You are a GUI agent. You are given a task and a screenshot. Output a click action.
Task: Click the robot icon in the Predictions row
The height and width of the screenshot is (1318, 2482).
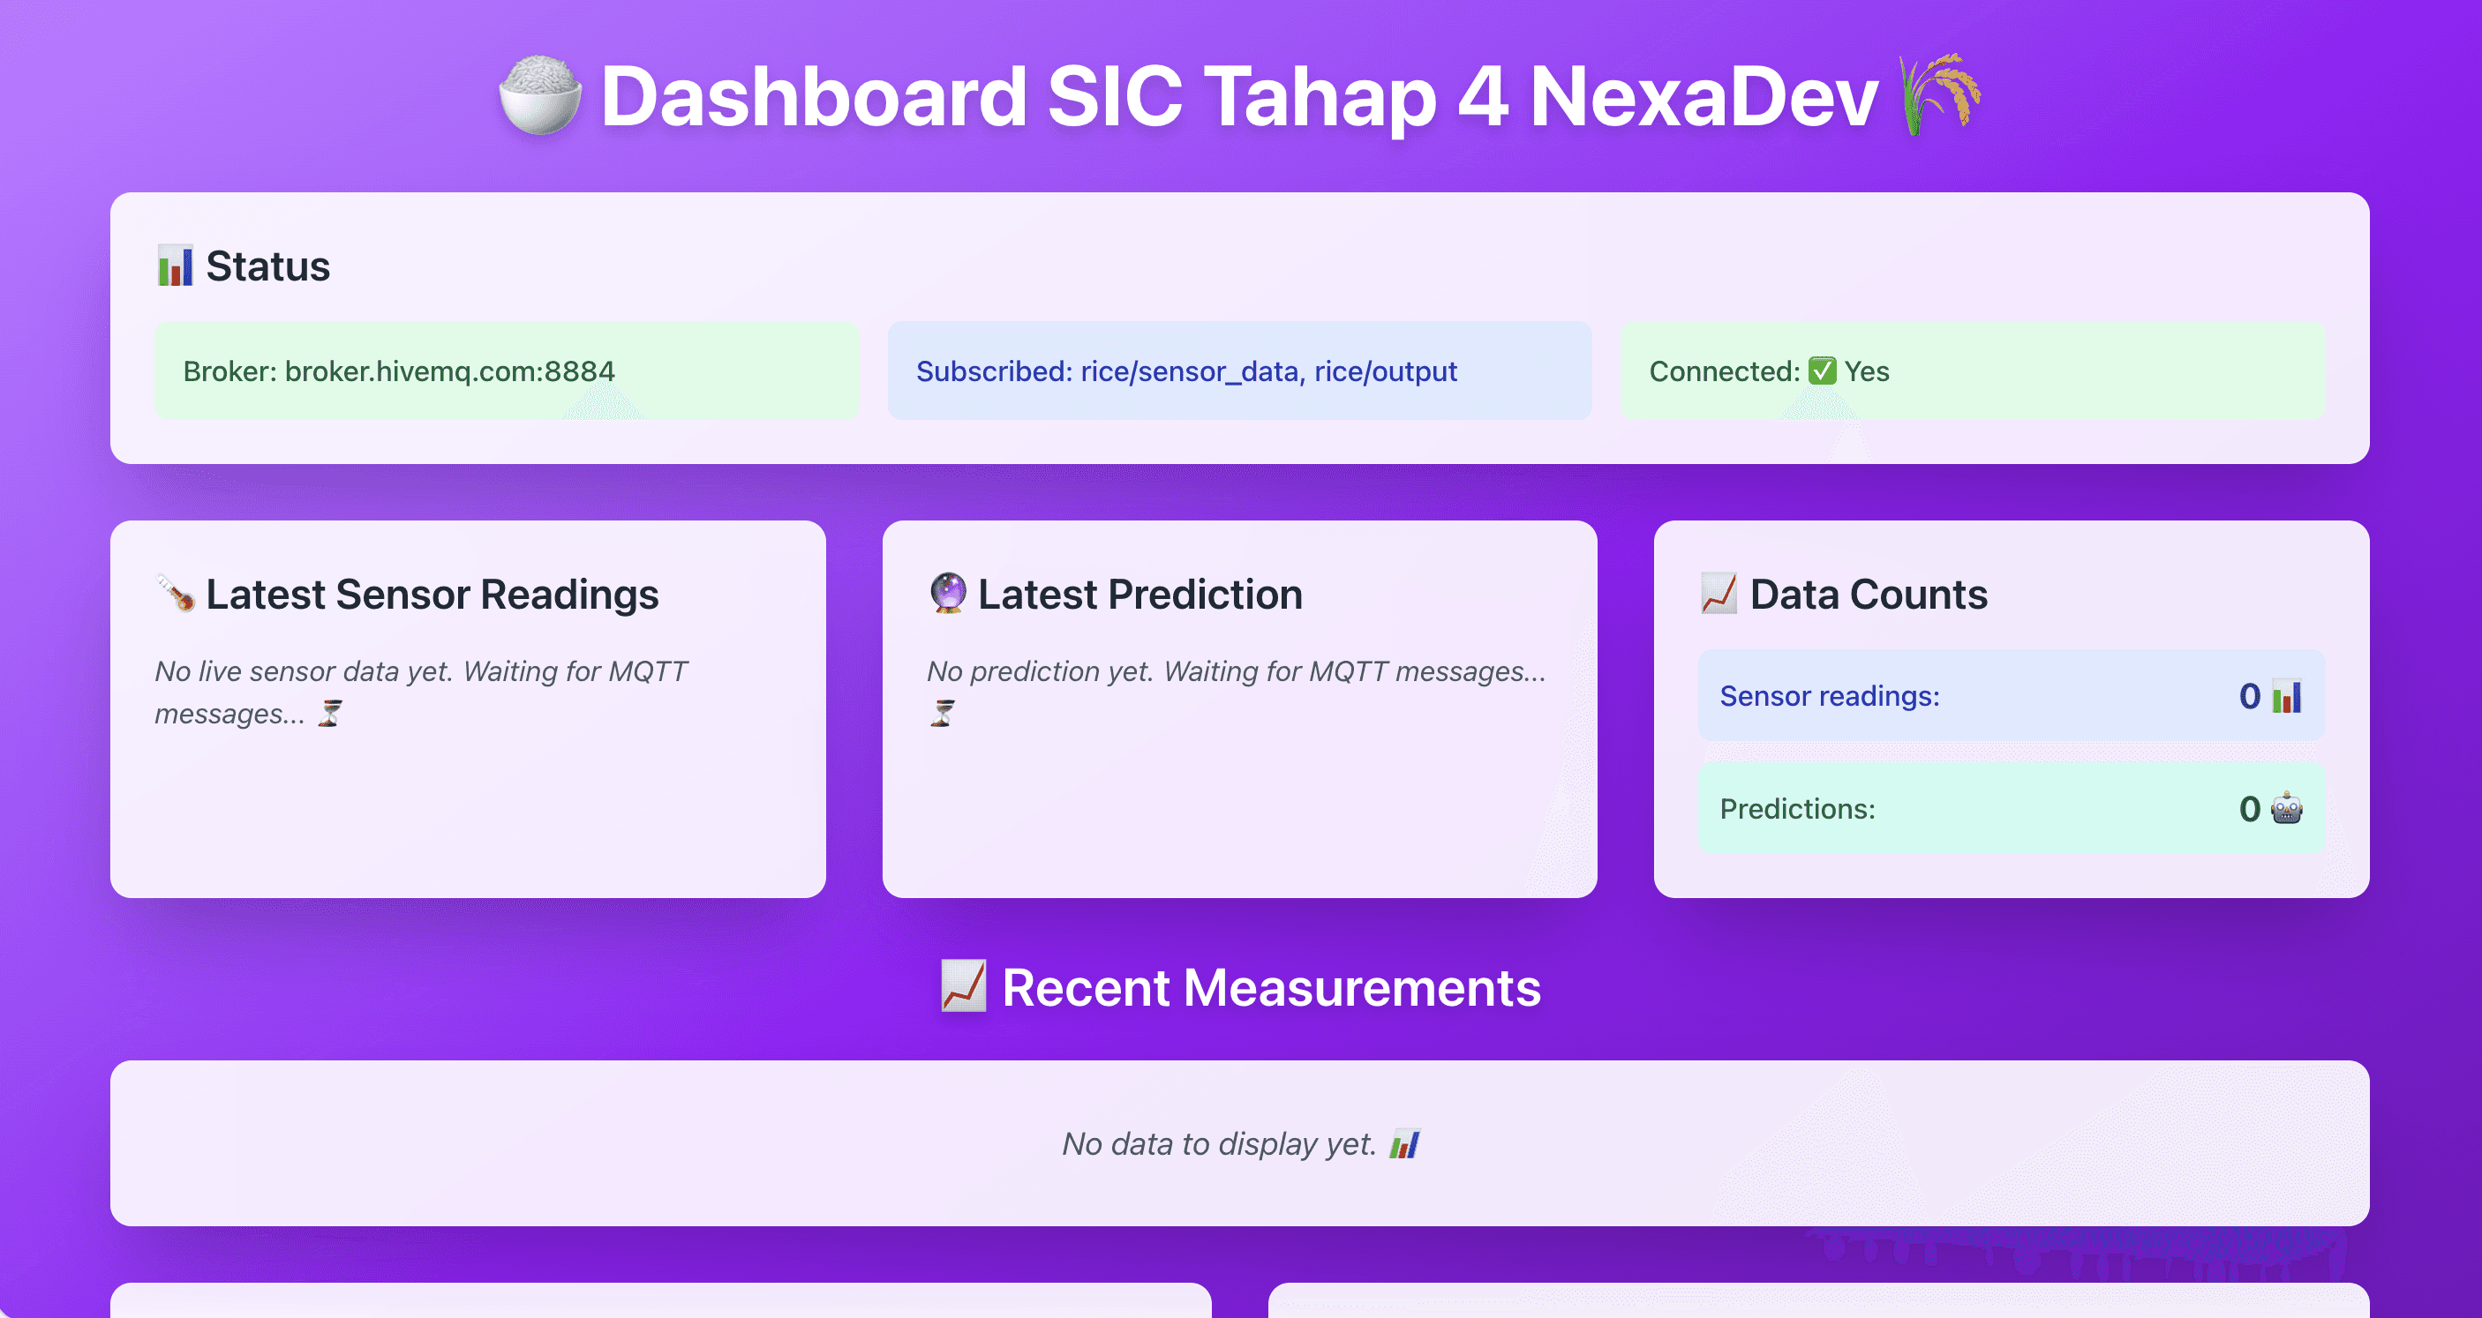2286,809
